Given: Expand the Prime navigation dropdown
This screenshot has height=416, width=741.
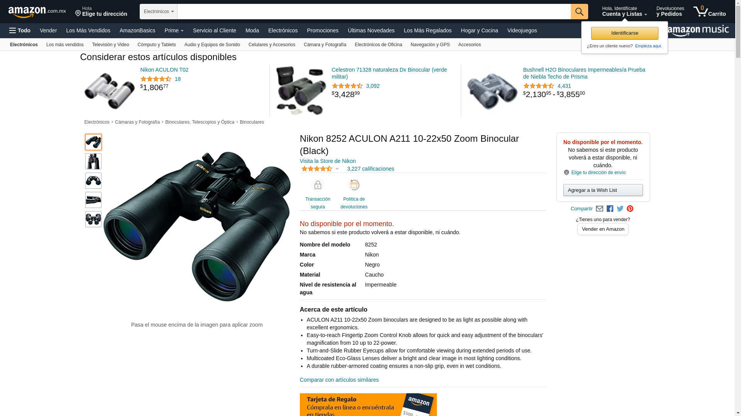Looking at the screenshot, I should click(174, 30).
